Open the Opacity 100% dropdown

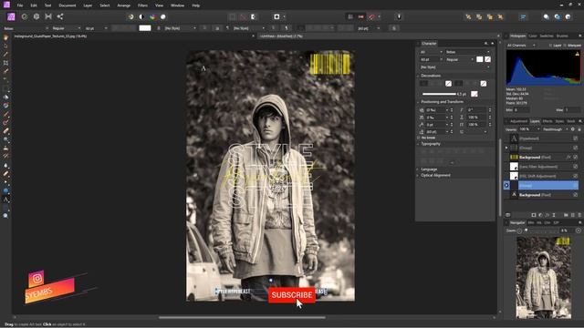click(529, 129)
